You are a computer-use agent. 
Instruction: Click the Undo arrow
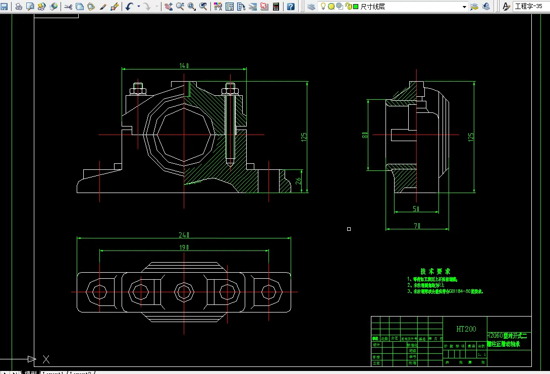130,7
